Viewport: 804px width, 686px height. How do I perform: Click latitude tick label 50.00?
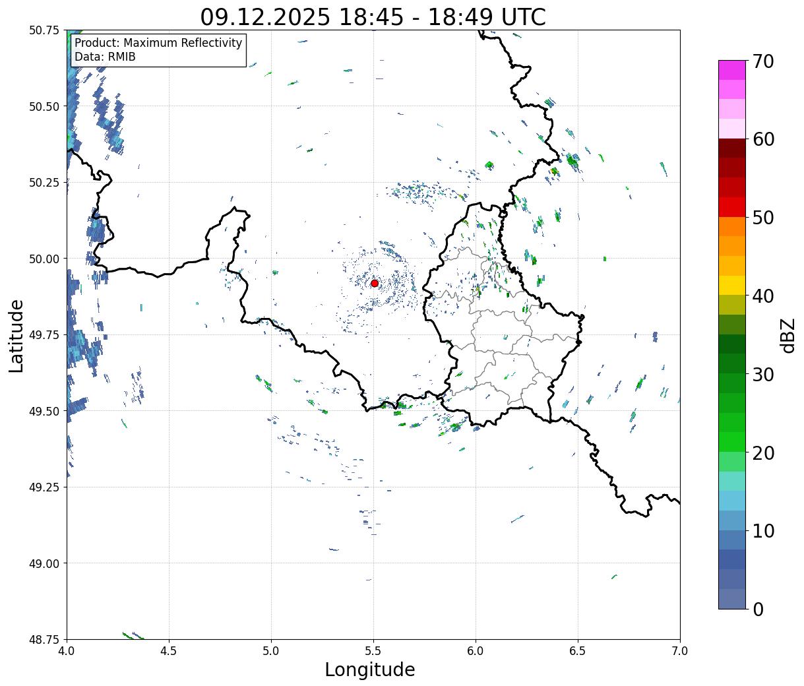(44, 259)
